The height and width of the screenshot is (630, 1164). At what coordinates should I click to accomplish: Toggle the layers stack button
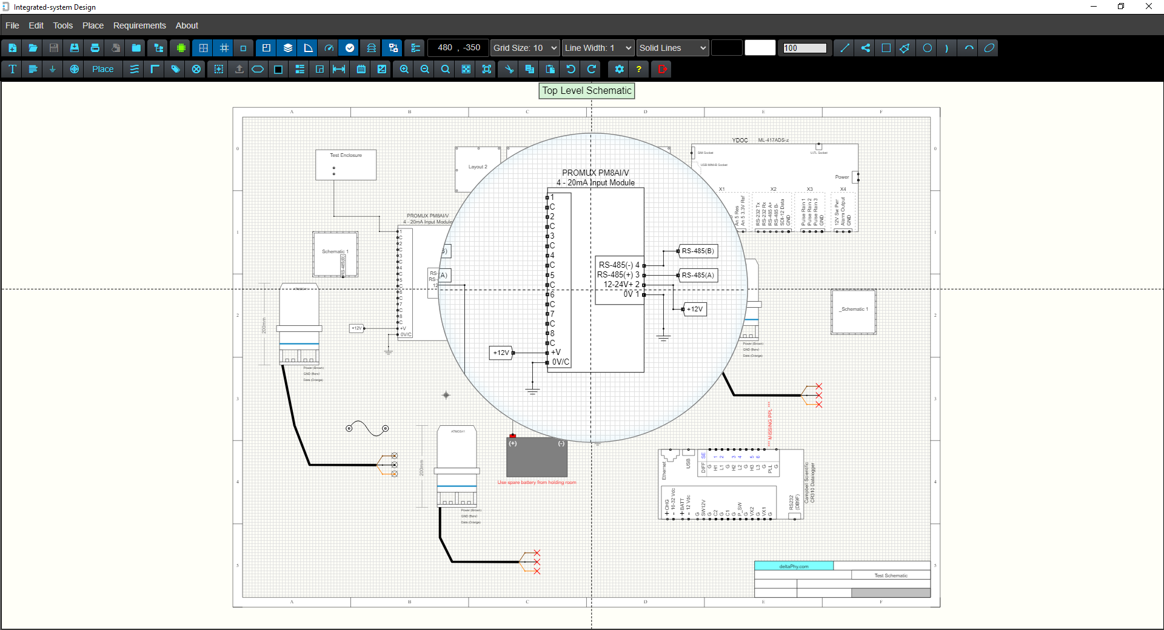click(x=288, y=48)
